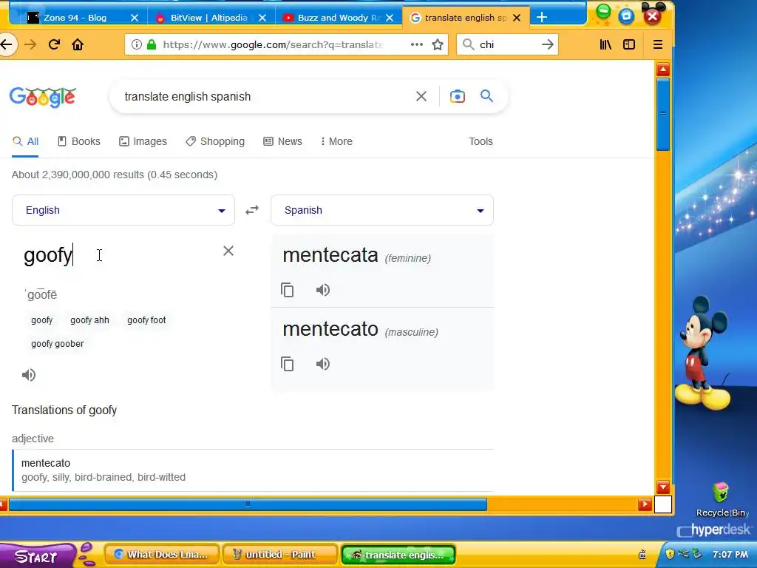This screenshot has width=757, height=568.
Task: Choose the goofy ahh suggestion
Action: tap(89, 320)
